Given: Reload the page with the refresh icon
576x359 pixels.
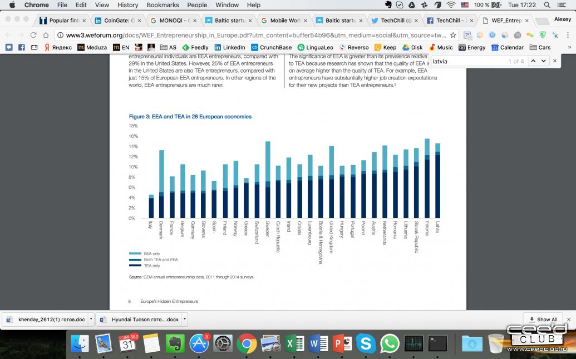Looking at the screenshot, I should pos(33,35).
